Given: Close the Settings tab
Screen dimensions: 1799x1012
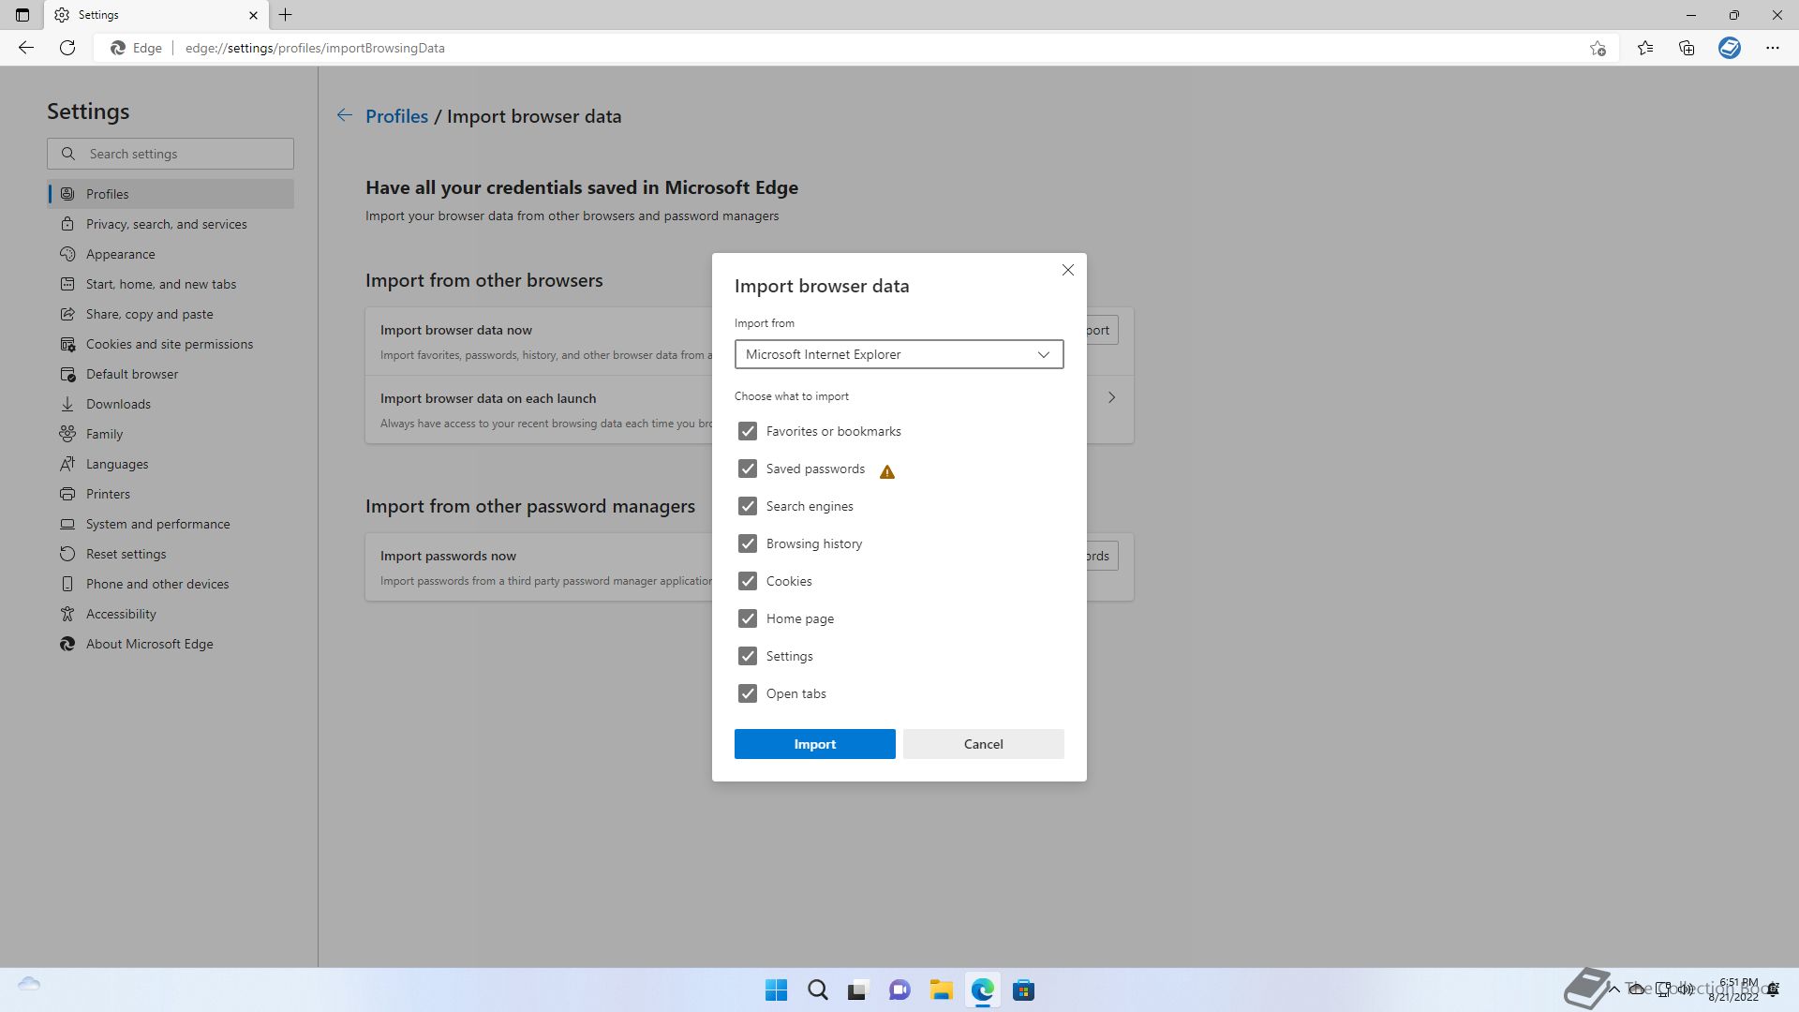Looking at the screenshot, I should click(x=253, y=15).
